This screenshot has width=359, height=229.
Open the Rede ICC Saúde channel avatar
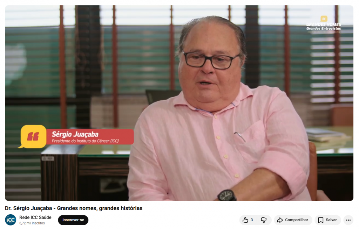tap(11, 220)
